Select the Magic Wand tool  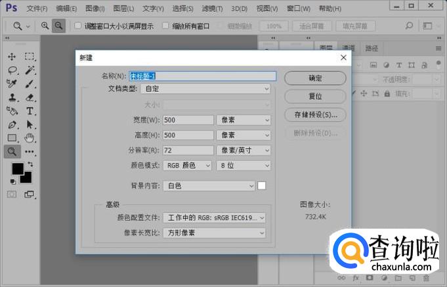(30, 70)
